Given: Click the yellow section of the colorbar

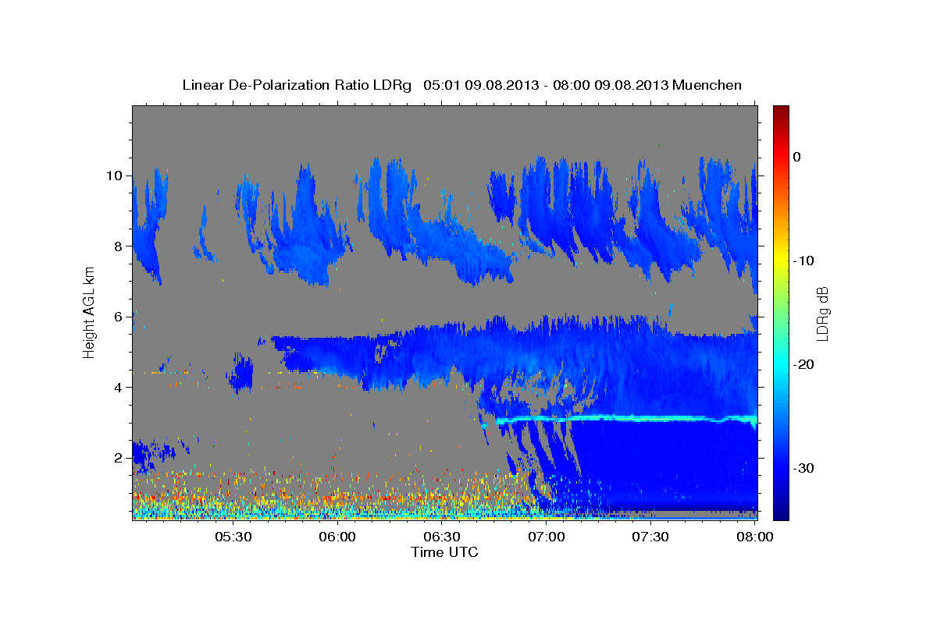Looking at the screenshot, I should [781, 257].
